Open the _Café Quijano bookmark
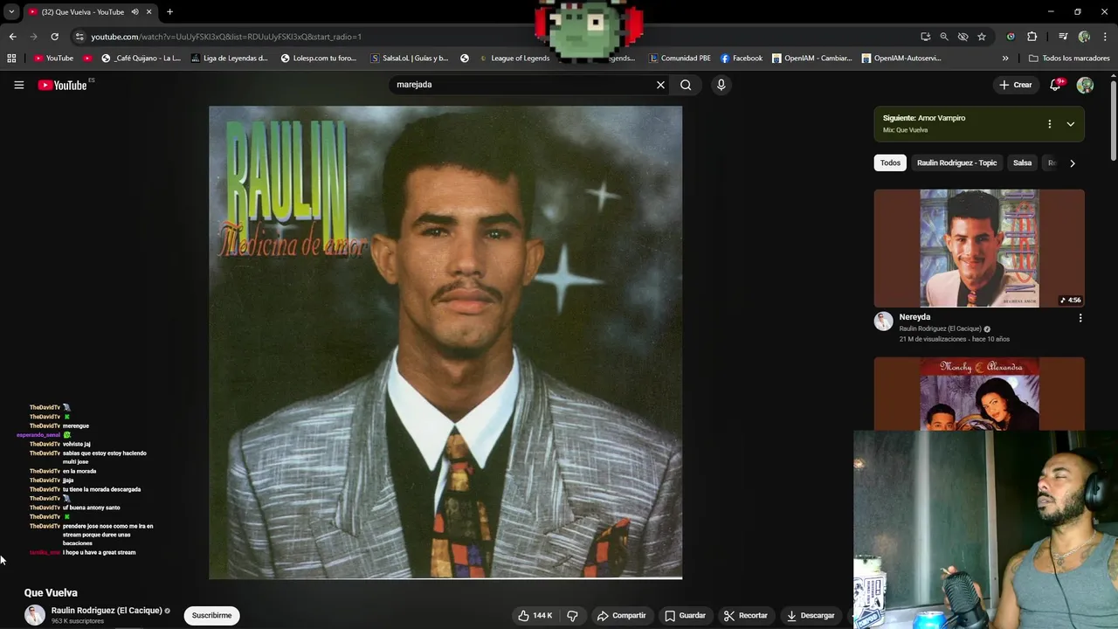Screen dimensions: 1118x629 pos(141,59)
